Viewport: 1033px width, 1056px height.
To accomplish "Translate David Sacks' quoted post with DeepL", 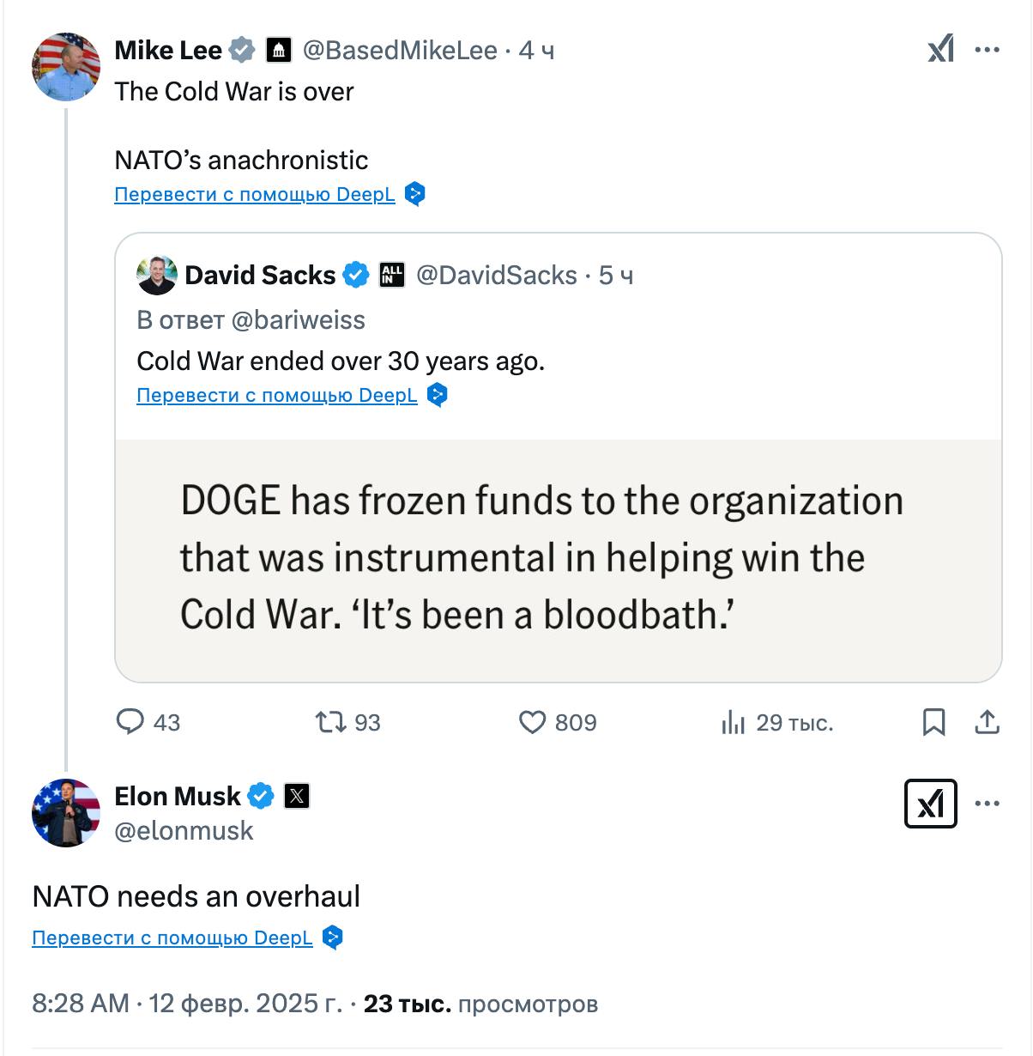I will [277, 395].
